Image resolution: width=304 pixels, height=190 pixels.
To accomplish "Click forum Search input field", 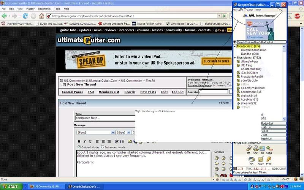I will coord(213,92).
